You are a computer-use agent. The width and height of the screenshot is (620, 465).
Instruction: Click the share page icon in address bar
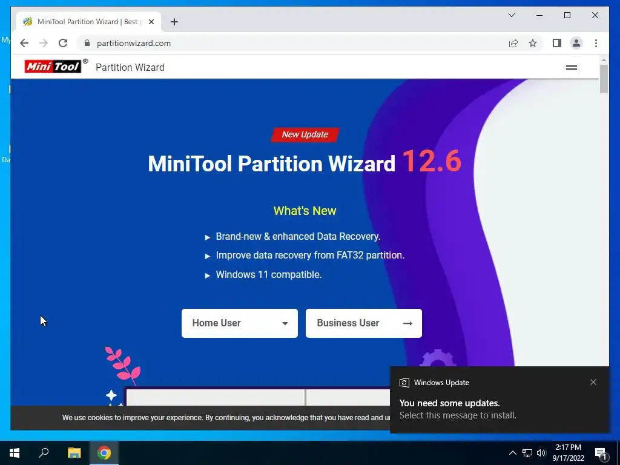pos(513,43)
